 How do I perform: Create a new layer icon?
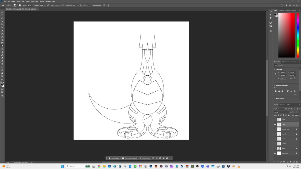[294, 162]
